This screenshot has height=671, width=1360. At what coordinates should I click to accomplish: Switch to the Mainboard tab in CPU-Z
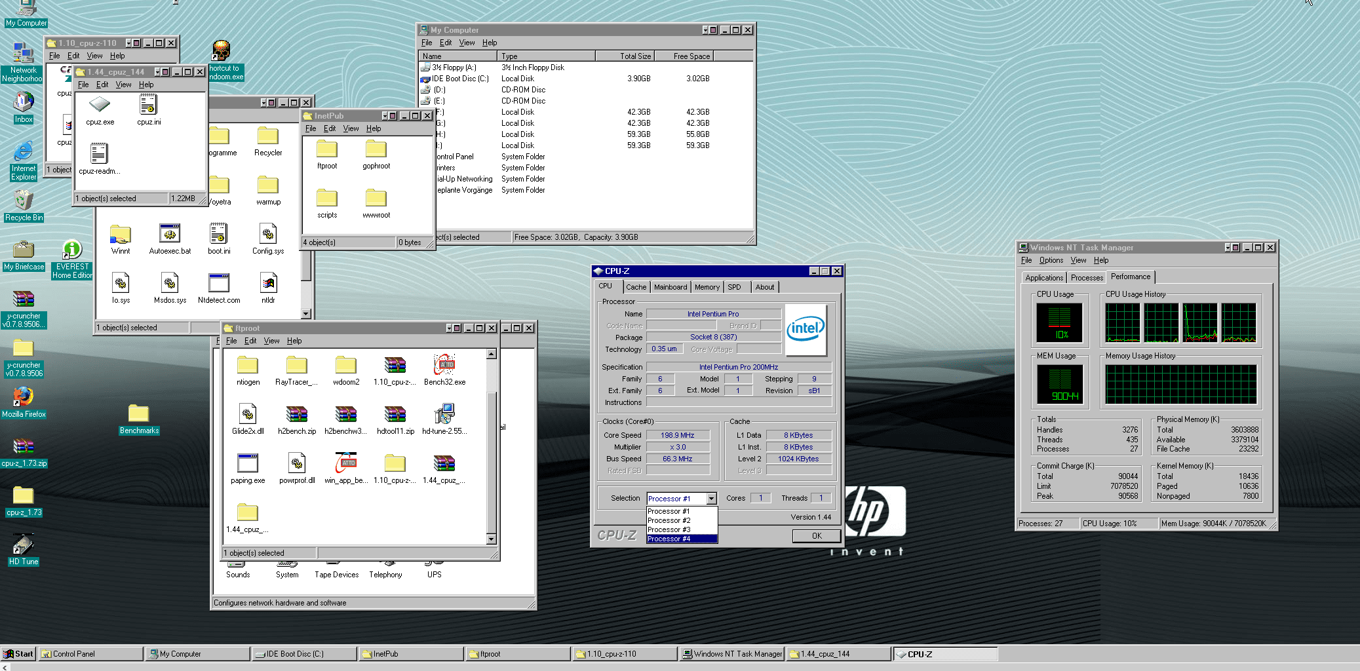(670, 287)
